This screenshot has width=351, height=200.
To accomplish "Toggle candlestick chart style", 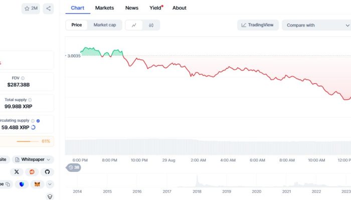I will coord(151,25).
